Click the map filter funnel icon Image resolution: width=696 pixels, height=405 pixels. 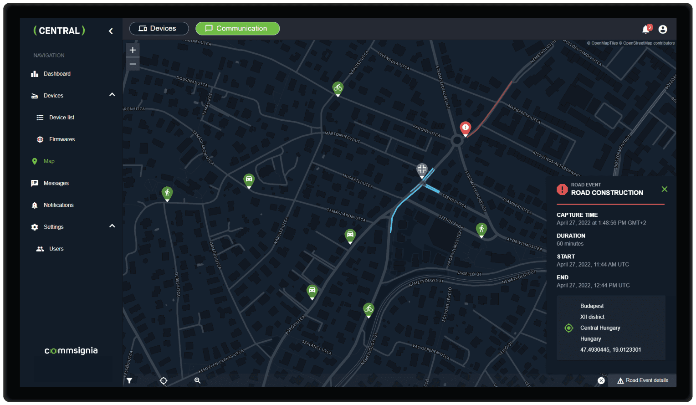click(129, 380)
